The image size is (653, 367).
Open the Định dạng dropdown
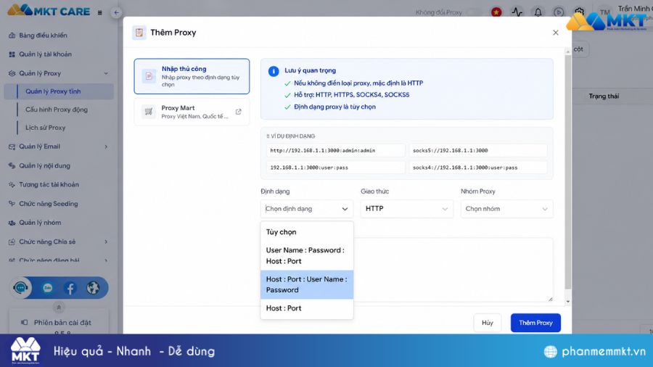(x=307, y=209)
